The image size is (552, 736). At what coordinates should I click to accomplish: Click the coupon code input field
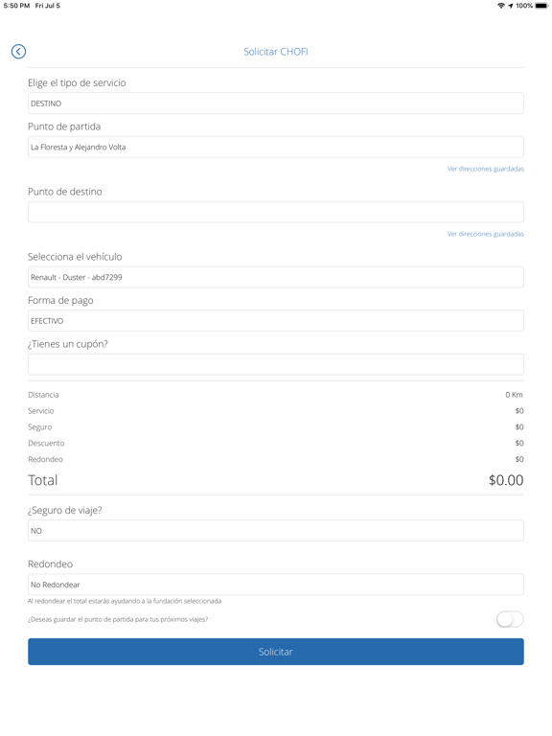click(276, 364)
